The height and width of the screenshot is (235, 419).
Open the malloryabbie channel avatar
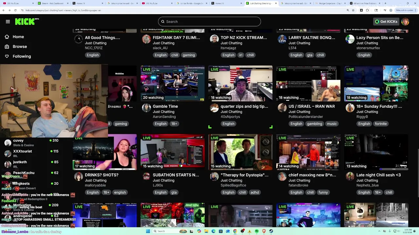coord(79,177)
